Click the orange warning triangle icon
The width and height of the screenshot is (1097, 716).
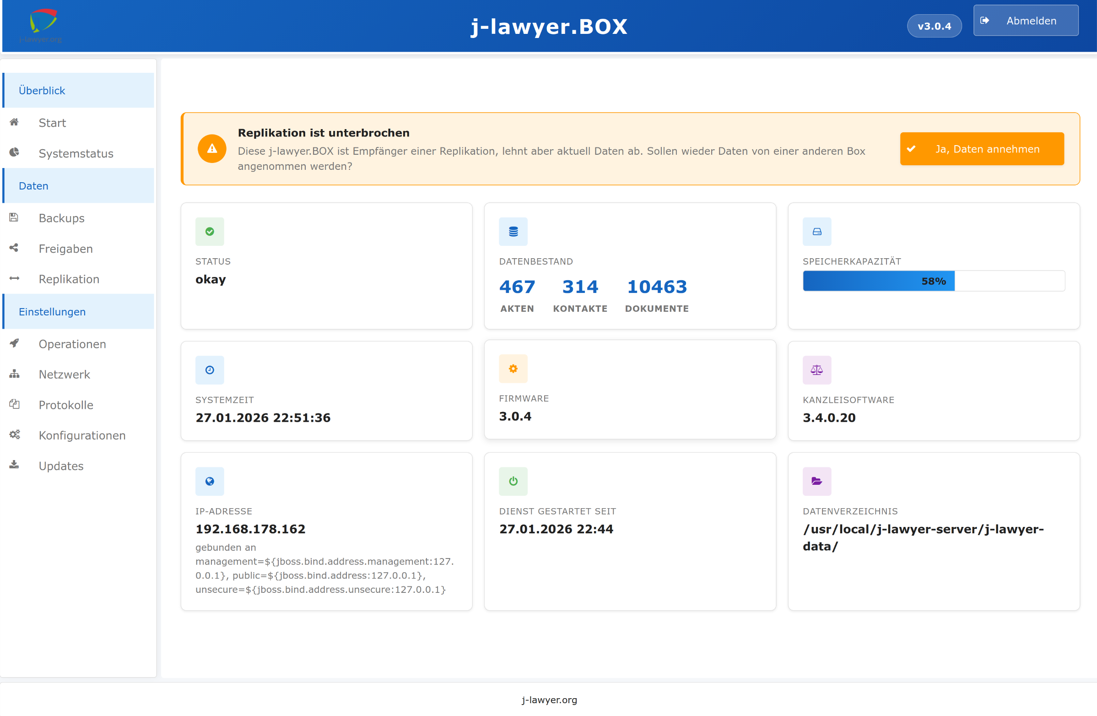pyautogui.click(x=211, y=148)
